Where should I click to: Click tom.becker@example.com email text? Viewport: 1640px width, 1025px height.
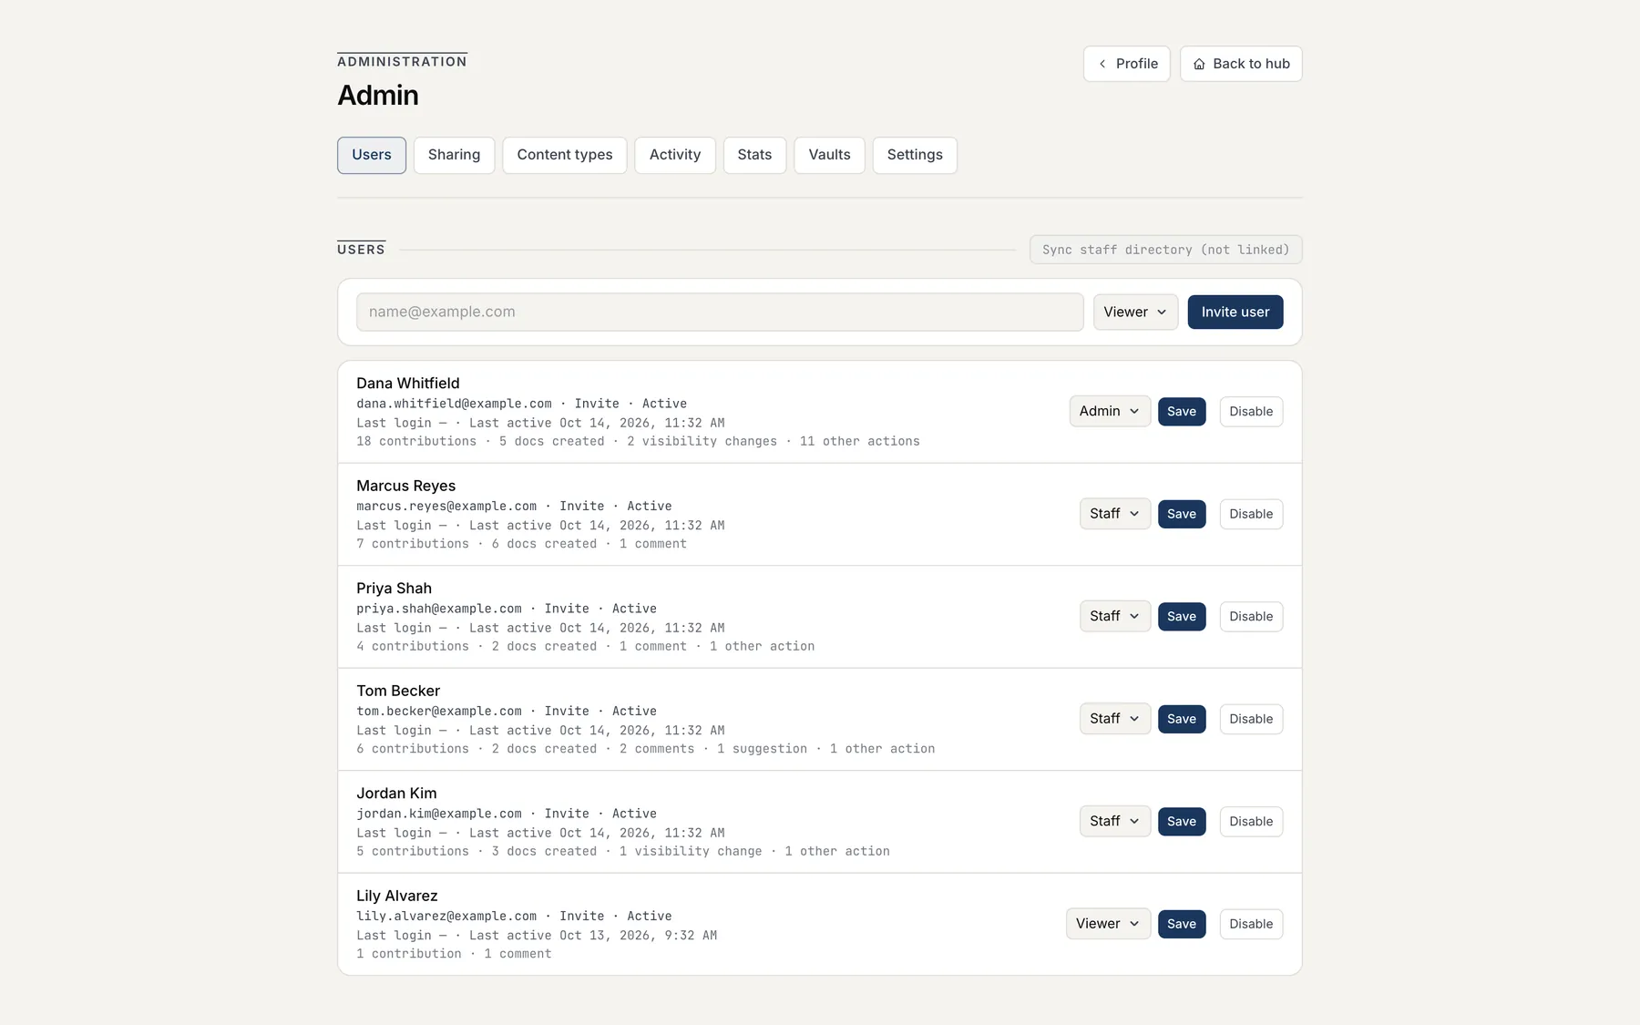click(439, 712)
